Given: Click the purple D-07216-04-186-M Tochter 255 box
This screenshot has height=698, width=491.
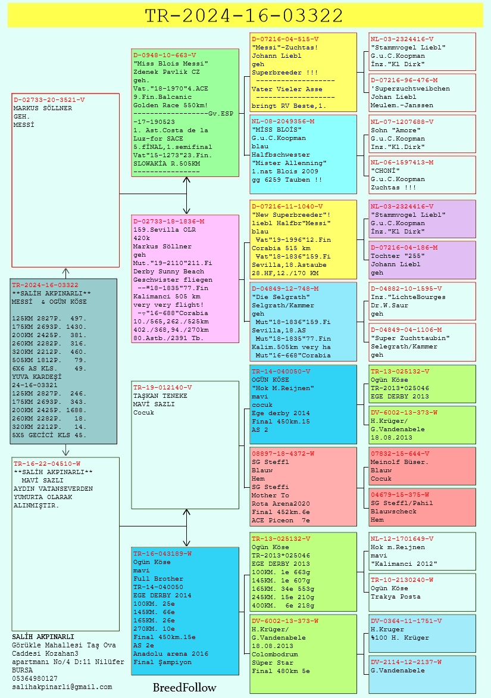Looking at the screenshot, I should pos(423,260).
